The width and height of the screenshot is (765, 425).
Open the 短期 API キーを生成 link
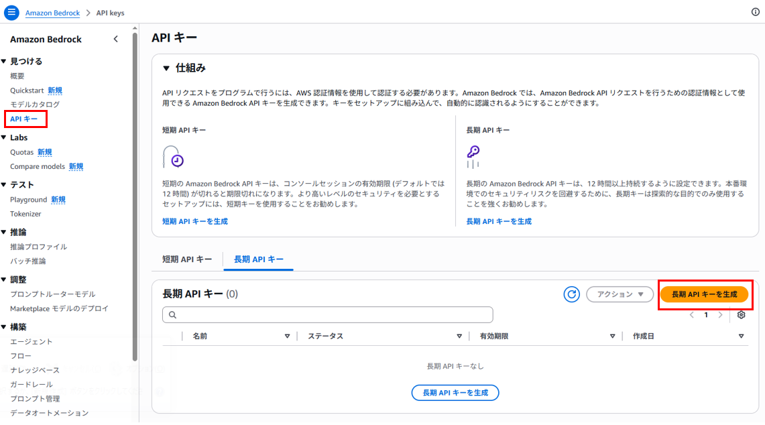195,221
